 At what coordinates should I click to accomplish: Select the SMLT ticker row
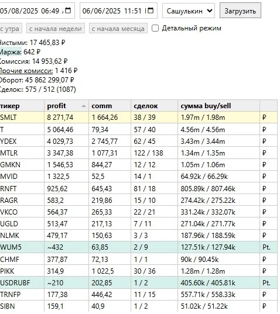(138, 118)
